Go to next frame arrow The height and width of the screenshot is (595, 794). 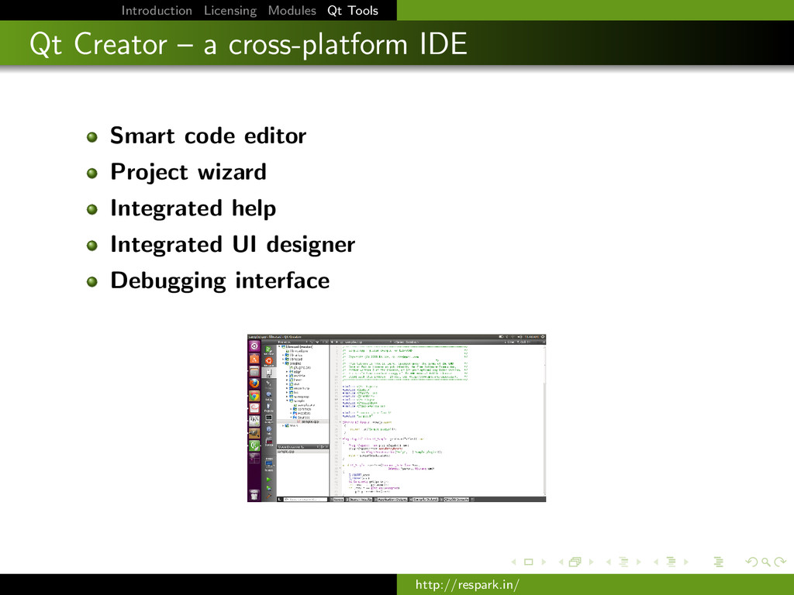591,562
